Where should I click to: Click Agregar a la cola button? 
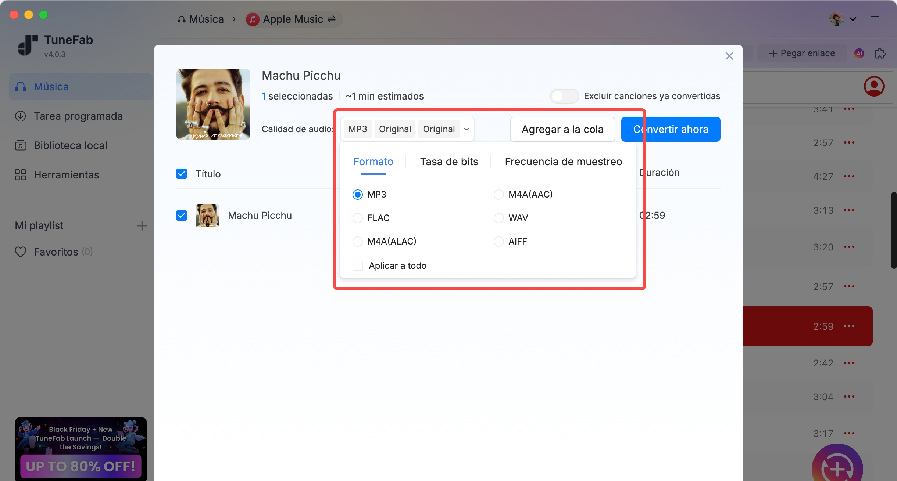tap(562, 129)
